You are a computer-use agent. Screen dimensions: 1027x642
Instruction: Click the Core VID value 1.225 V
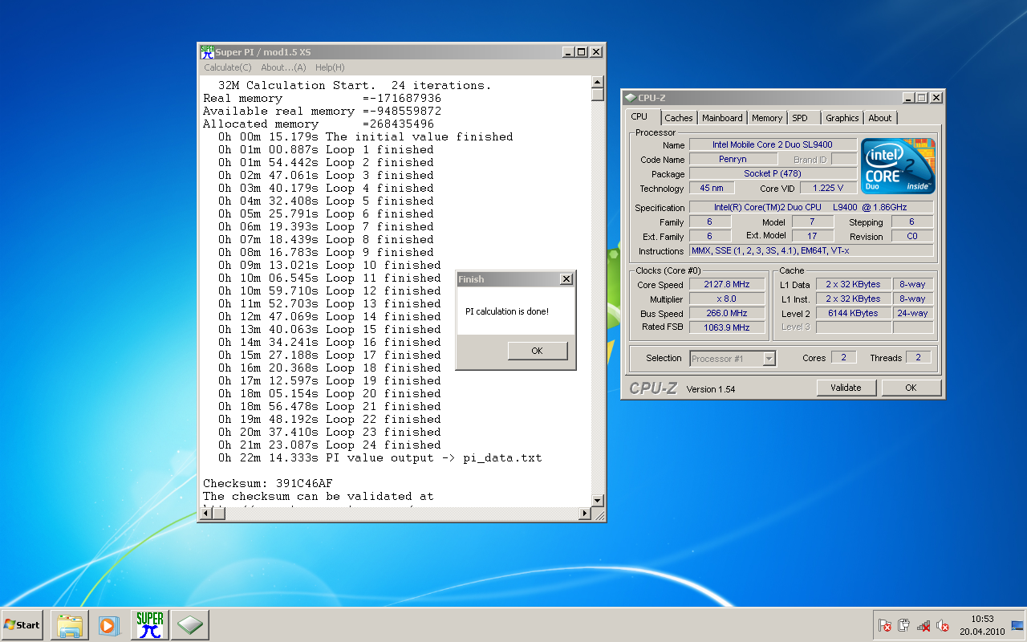click(828, 188)
